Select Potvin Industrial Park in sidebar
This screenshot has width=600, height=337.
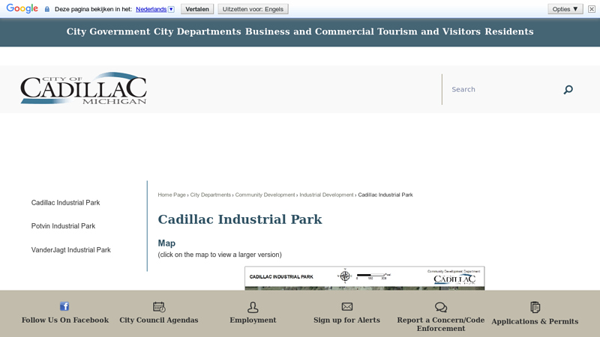pos(63,226)
